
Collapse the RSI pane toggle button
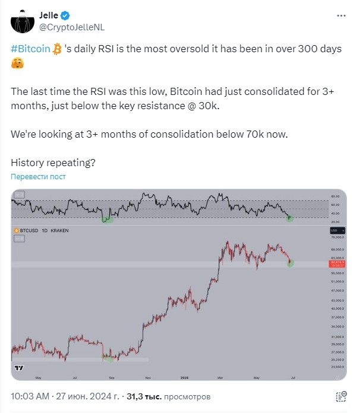(19, 195)
